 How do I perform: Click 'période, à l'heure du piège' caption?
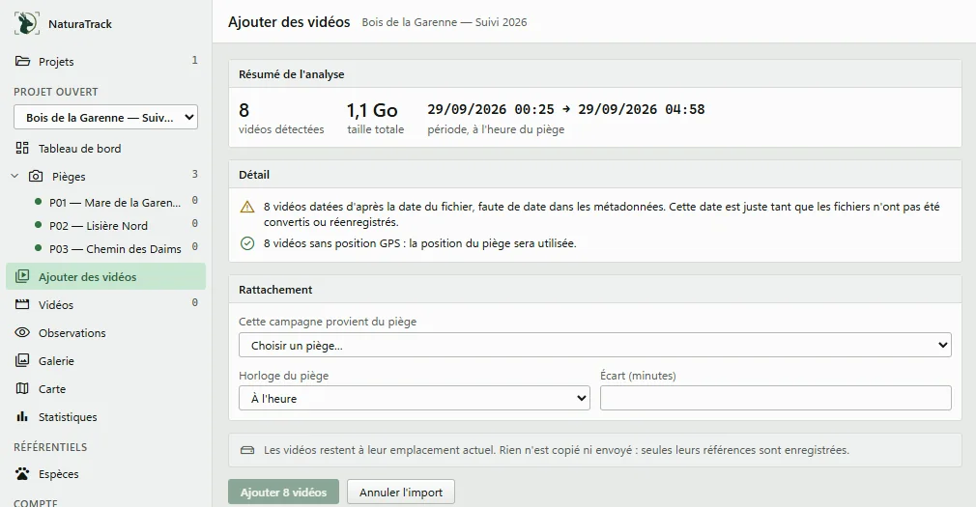point(496,129)
